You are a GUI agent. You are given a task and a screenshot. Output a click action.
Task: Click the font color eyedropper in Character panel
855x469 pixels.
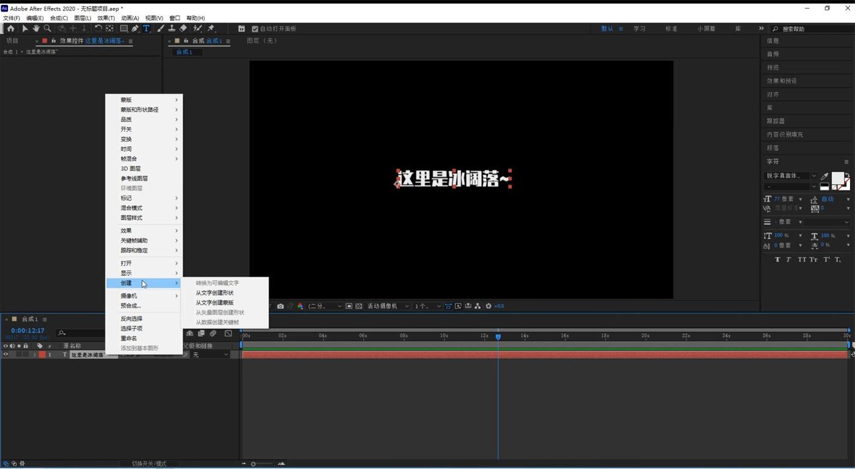tap(824, 176)
